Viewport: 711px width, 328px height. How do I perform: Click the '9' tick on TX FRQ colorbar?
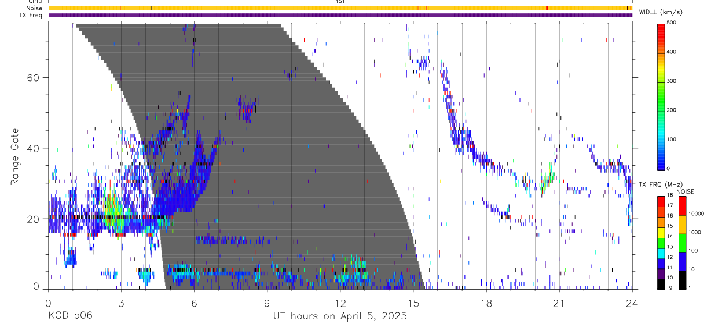[x=669, y=288]
